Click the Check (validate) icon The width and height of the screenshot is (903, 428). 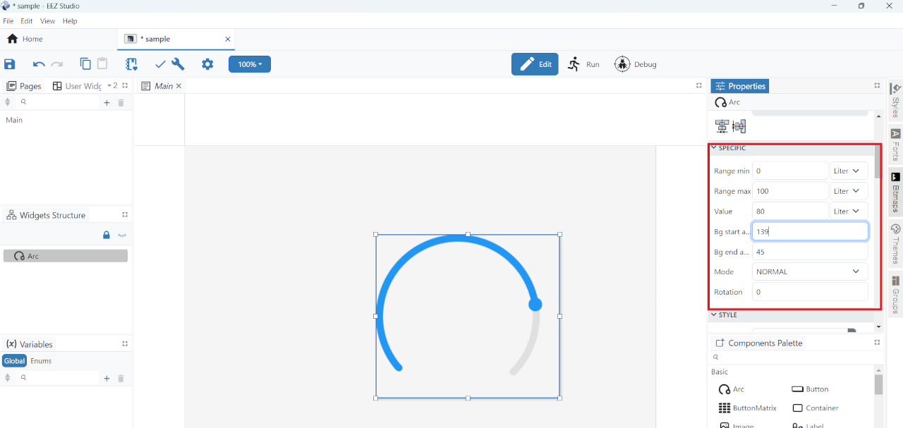(160, 64)
